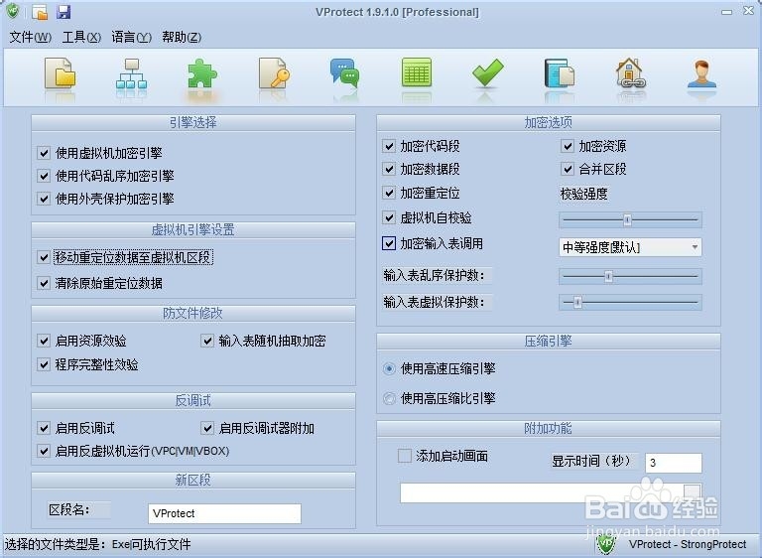Click the 区段名 VProtect input field
Viewport: 762px width, 558px height.
[224, 513]
